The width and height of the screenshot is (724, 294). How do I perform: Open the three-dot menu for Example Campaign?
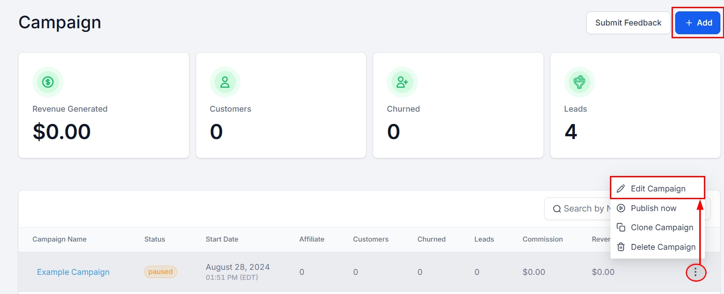[695, 272]
